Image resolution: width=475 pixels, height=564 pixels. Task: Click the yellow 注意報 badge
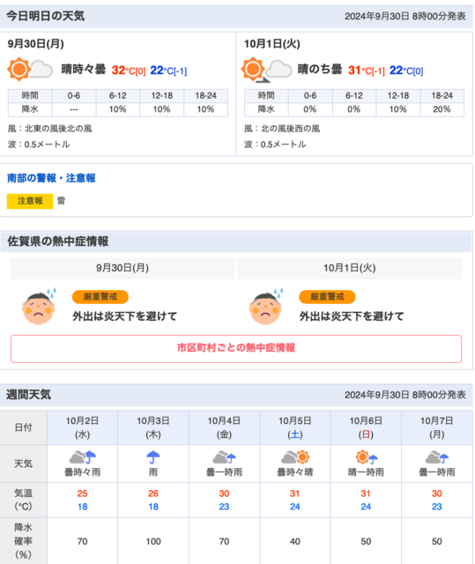click(x=30, y=201)
